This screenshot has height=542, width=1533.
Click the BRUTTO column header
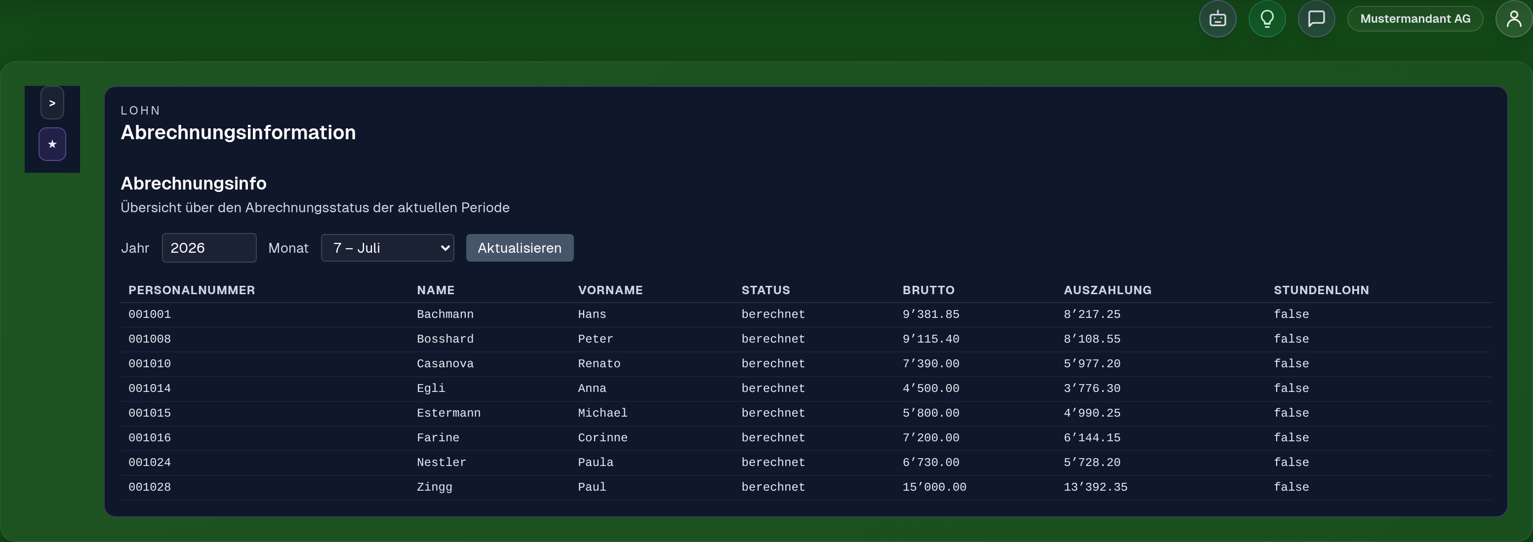click(x=928, y=290)
